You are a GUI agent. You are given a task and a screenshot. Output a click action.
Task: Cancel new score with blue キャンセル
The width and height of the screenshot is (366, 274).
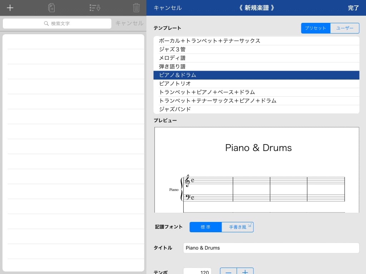point(168,8)
